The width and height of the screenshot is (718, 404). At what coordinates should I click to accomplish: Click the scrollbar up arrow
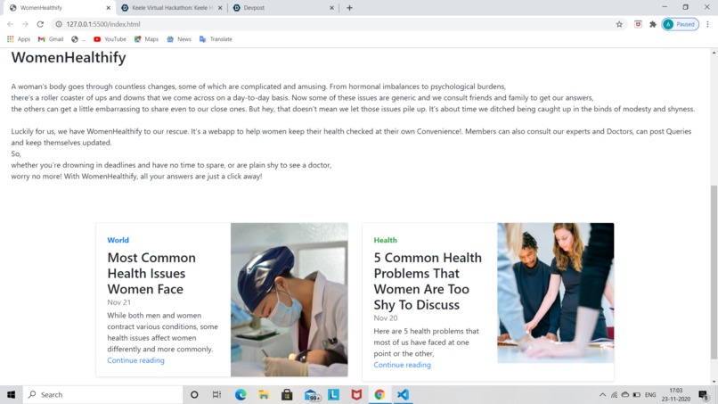(x=714, y=54)
